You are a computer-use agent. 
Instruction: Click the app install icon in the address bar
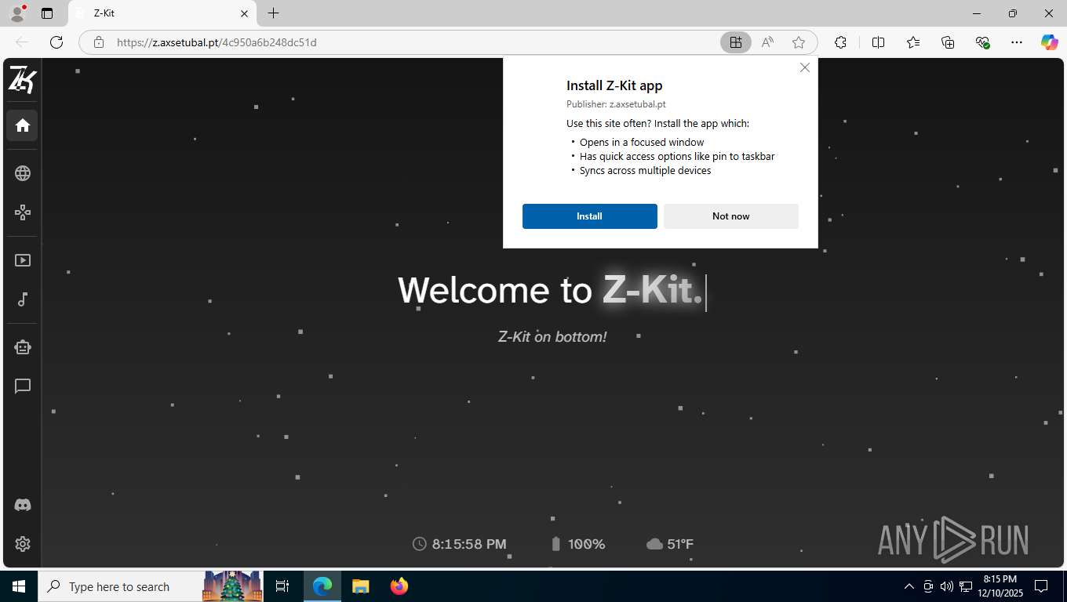(735, 42)
